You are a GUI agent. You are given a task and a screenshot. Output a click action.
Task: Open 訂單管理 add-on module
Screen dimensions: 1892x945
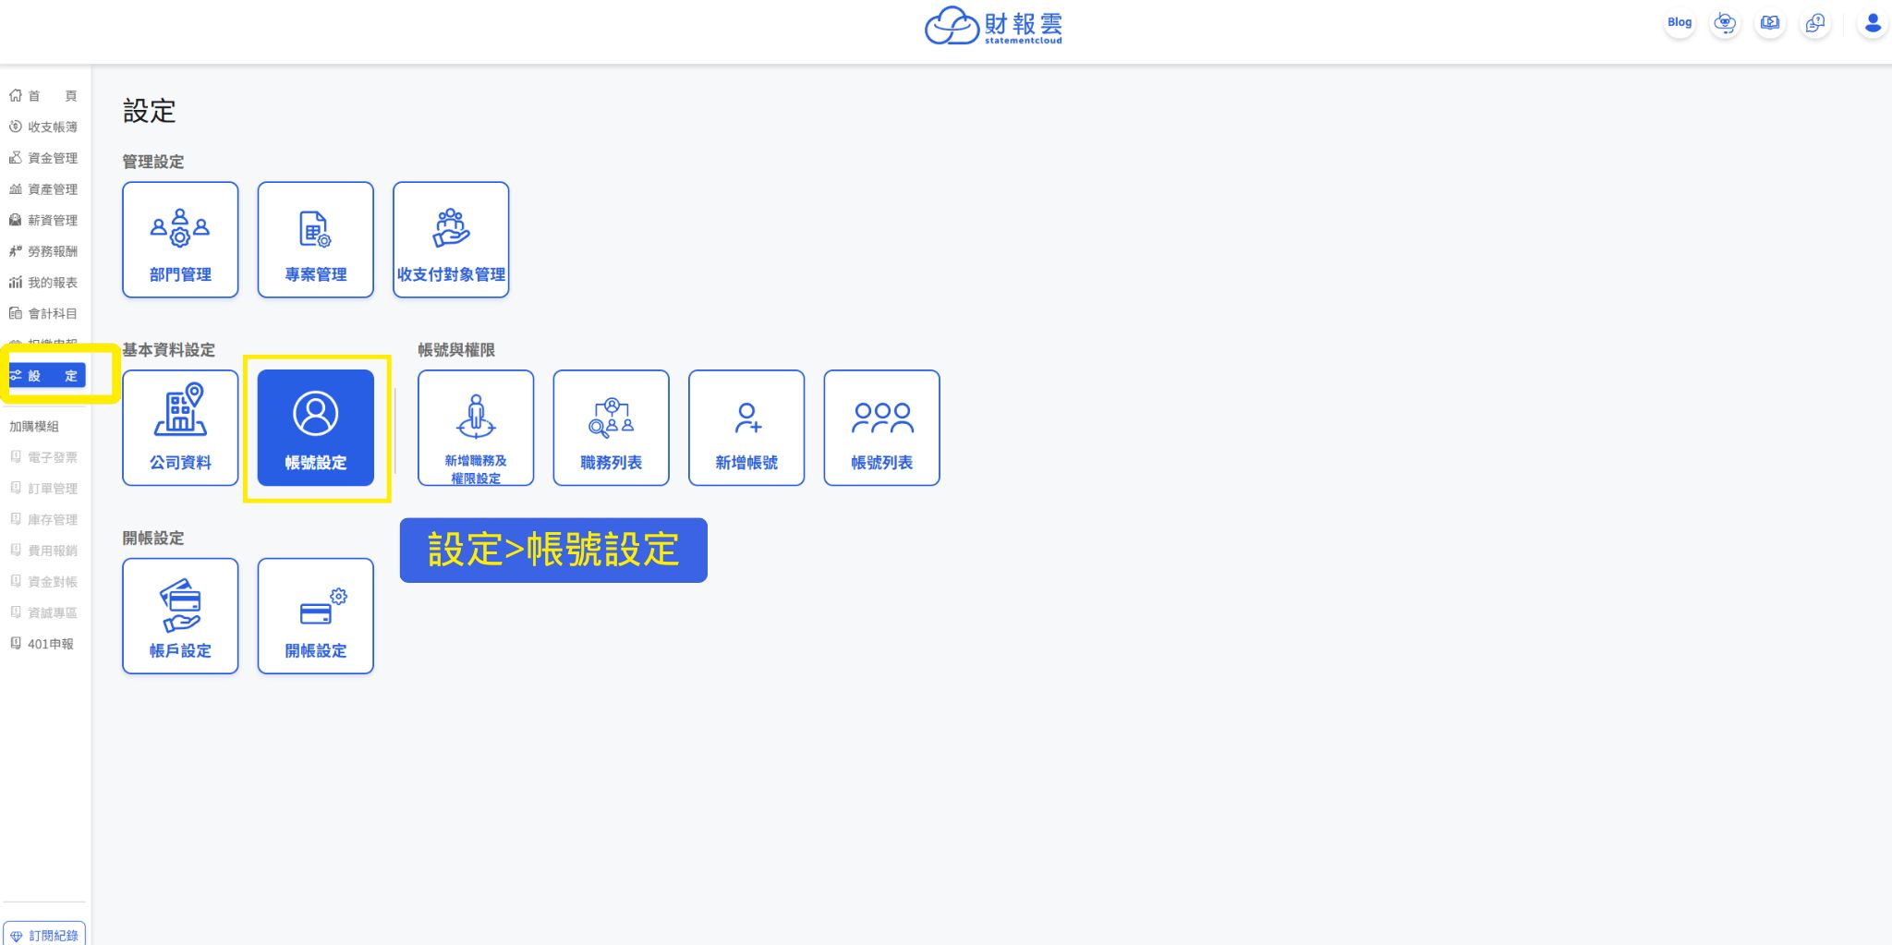tap(43, 489)
